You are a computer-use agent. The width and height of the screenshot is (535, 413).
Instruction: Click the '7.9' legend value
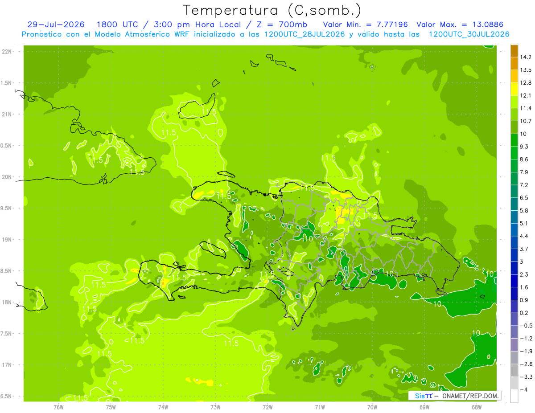click(x=525, y=172)
